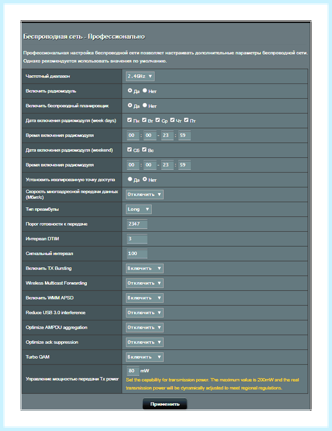Click weekend end minutes field 59

pyautogui.click(x=184, y=165)
